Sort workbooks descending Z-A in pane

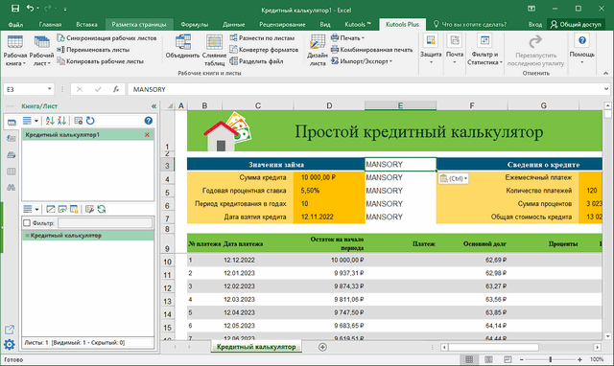(61, 121)
